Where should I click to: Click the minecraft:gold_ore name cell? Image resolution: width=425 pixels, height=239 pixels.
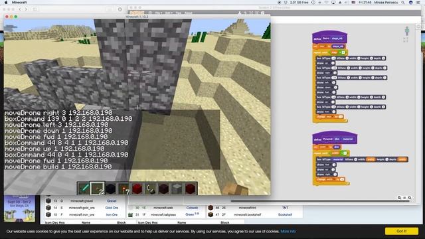tap(82, 208)
